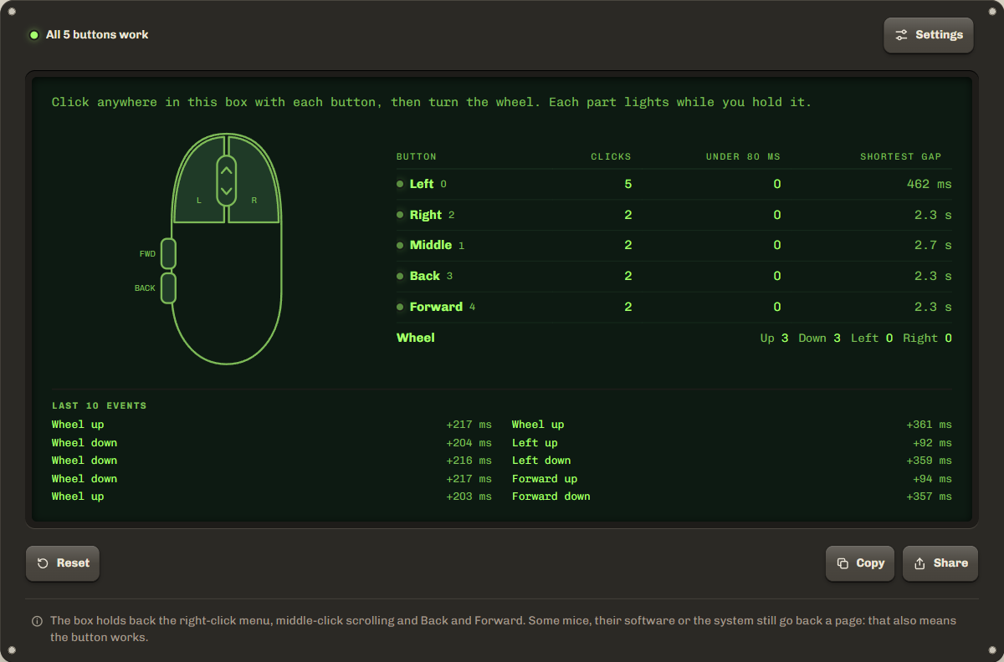
Task: Click the Reset button
Action: pos(63,563)
